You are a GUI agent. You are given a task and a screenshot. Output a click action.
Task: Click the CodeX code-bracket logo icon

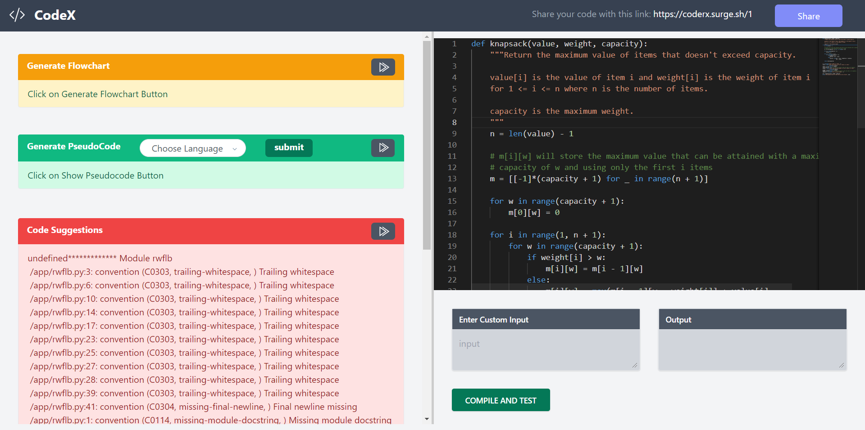(17, 15)
